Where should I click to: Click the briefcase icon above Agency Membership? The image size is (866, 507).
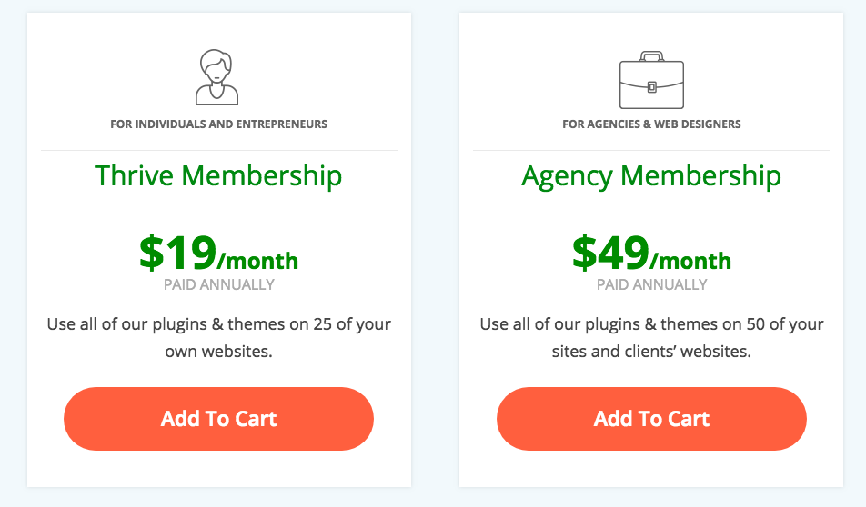point(651,80)
